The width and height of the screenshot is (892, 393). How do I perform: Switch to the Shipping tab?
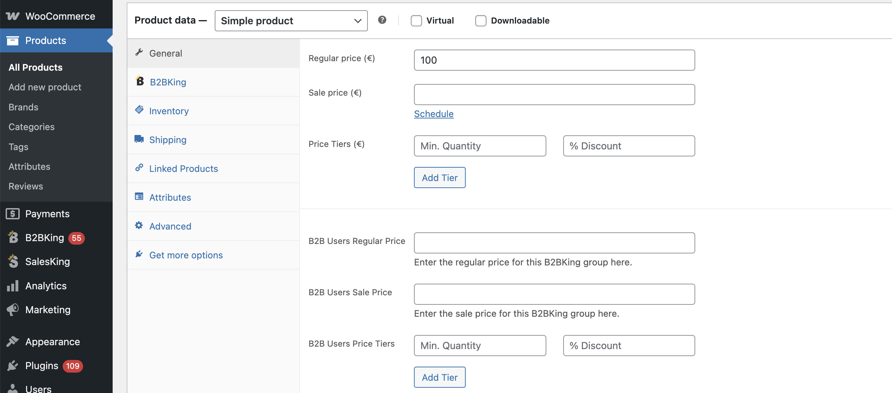click(213, 140)
